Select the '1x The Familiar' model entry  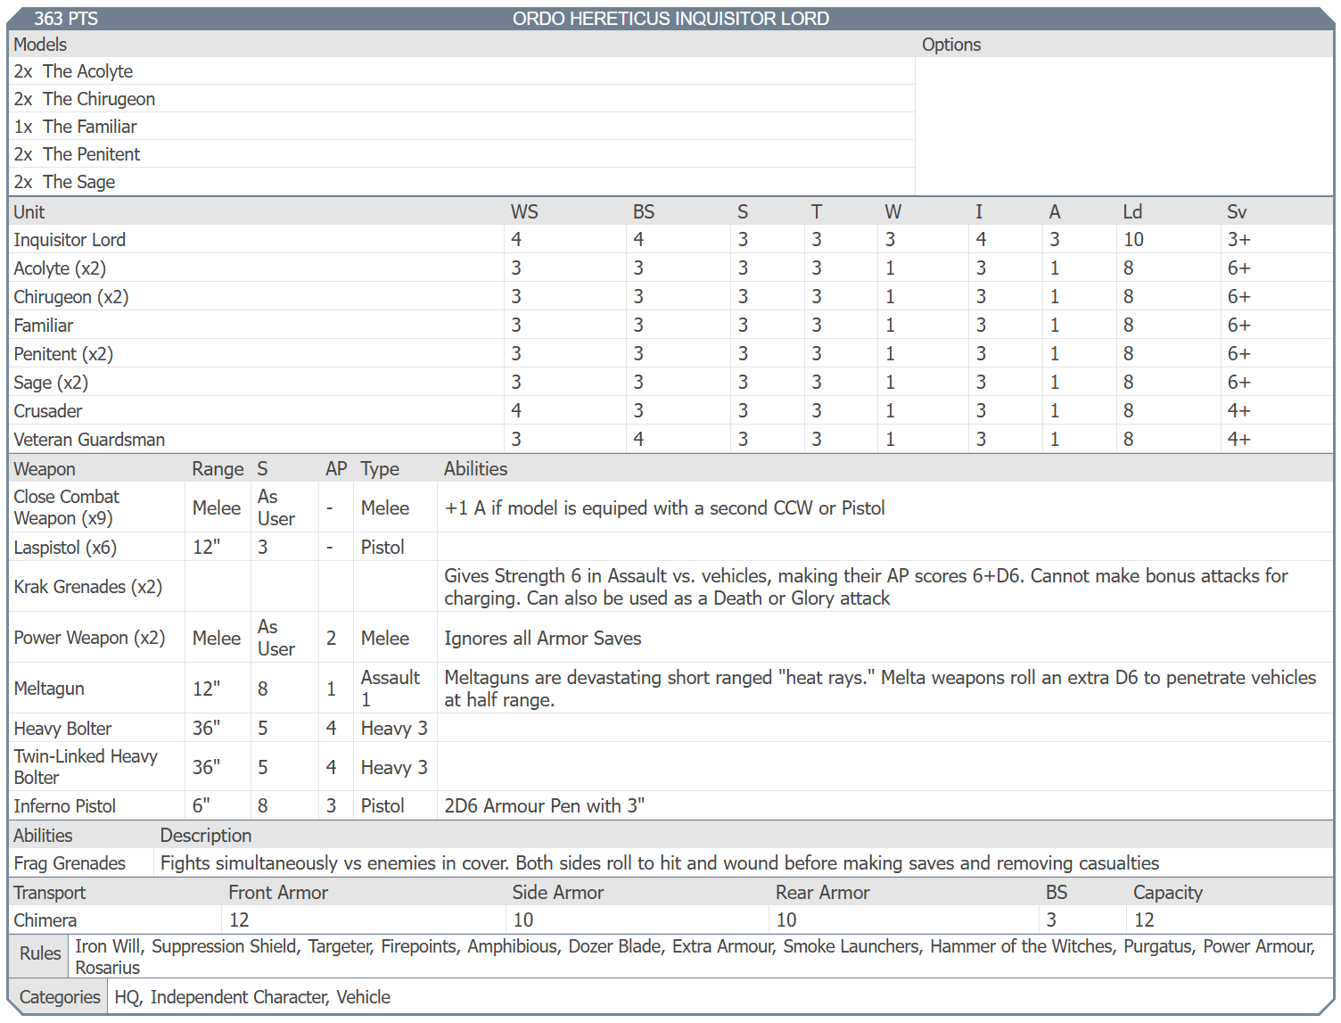75,127
